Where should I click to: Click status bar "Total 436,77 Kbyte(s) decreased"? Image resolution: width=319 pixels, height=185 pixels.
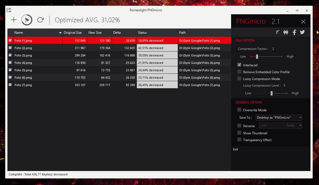(x=46, y=174)
